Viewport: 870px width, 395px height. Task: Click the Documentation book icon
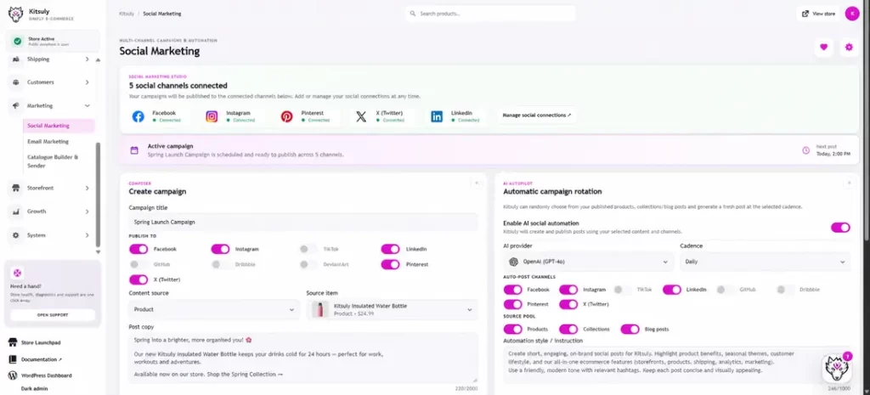(x=13, y=359)
